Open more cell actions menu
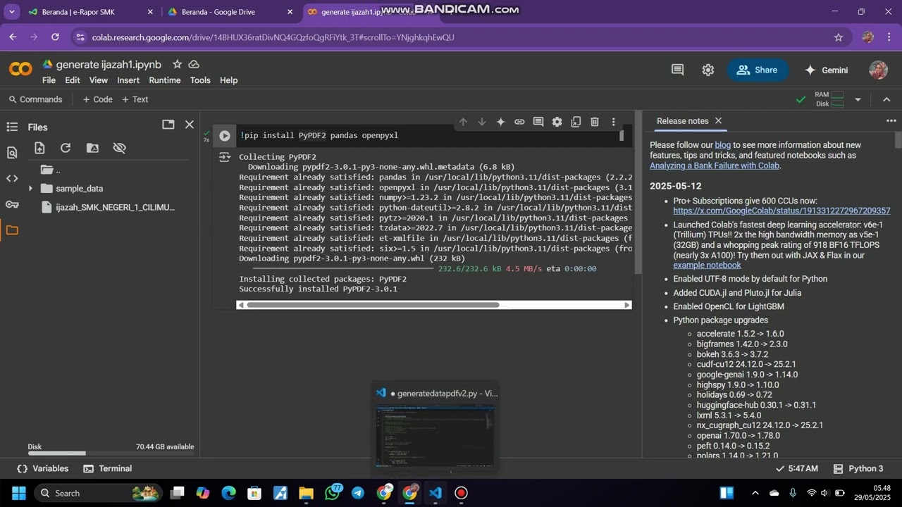This screenshot has width=902, height=507. [x=613, y=122]
